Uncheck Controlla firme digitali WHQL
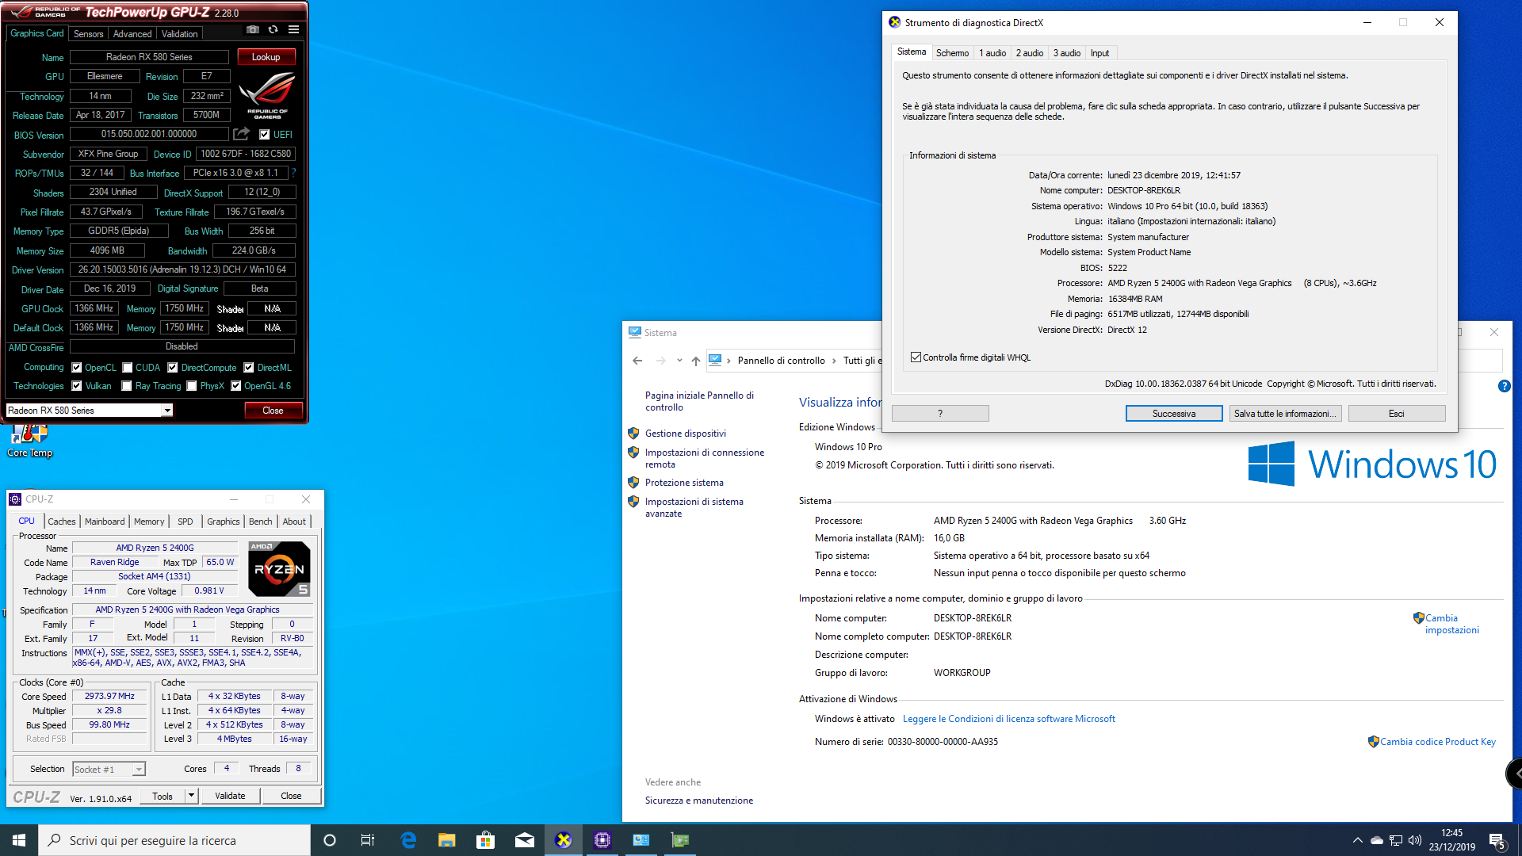The image size is (1522, 856). [x=916, y=357]
